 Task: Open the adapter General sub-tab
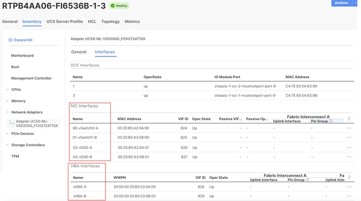pyautogui.click(x=79, y=52)
